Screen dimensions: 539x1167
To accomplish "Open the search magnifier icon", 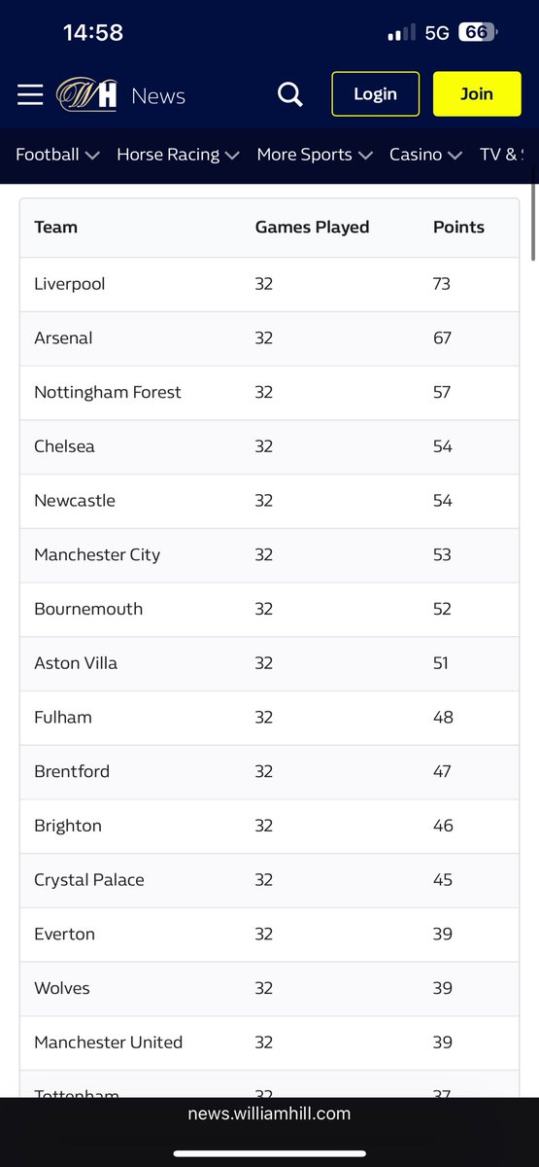I will click(289, 94).
